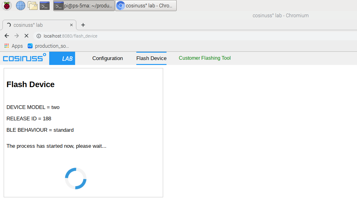The image size is (357, 201).
Task: Close the cosinuss° lab browser tab
Action: (x=71, y=25)
